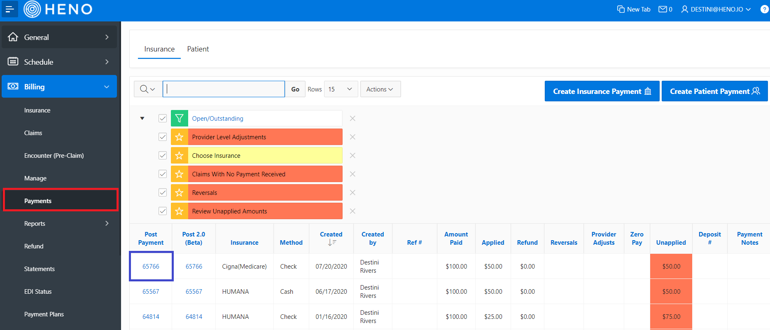Click the Create Insurance Payment button
770x330 pixels.
point(602,91)
